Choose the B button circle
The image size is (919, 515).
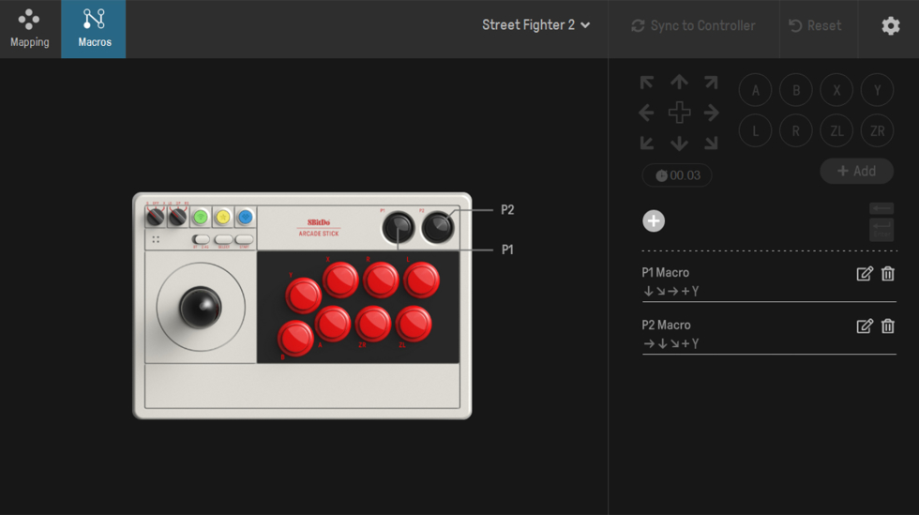796,90
